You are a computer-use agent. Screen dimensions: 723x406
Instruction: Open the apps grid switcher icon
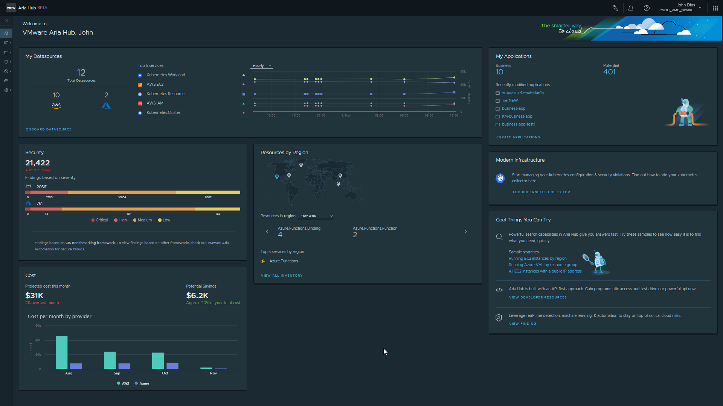coord(715,8)
